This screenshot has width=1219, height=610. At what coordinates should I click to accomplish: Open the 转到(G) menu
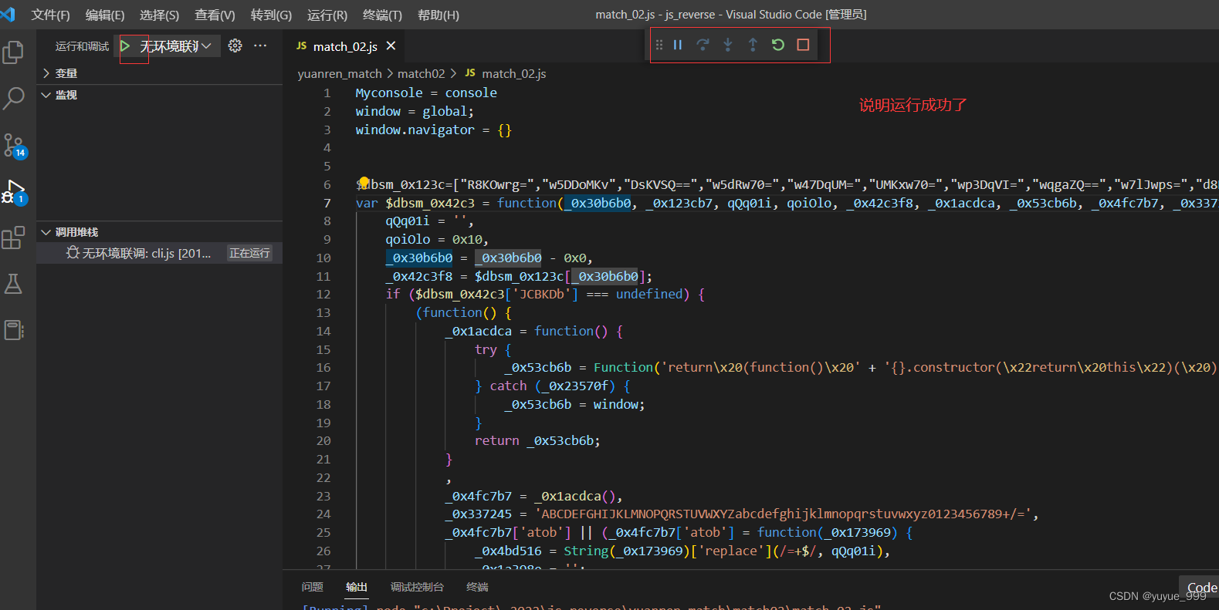[271, 15]
